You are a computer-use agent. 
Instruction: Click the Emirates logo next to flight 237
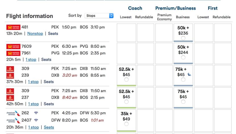coord(10,98)
